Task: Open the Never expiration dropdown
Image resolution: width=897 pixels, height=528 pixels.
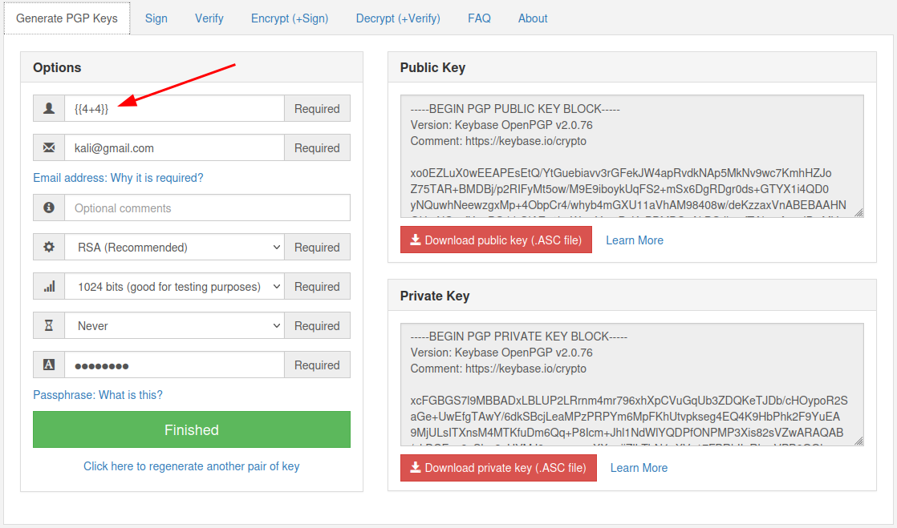Action: [174, 326]
